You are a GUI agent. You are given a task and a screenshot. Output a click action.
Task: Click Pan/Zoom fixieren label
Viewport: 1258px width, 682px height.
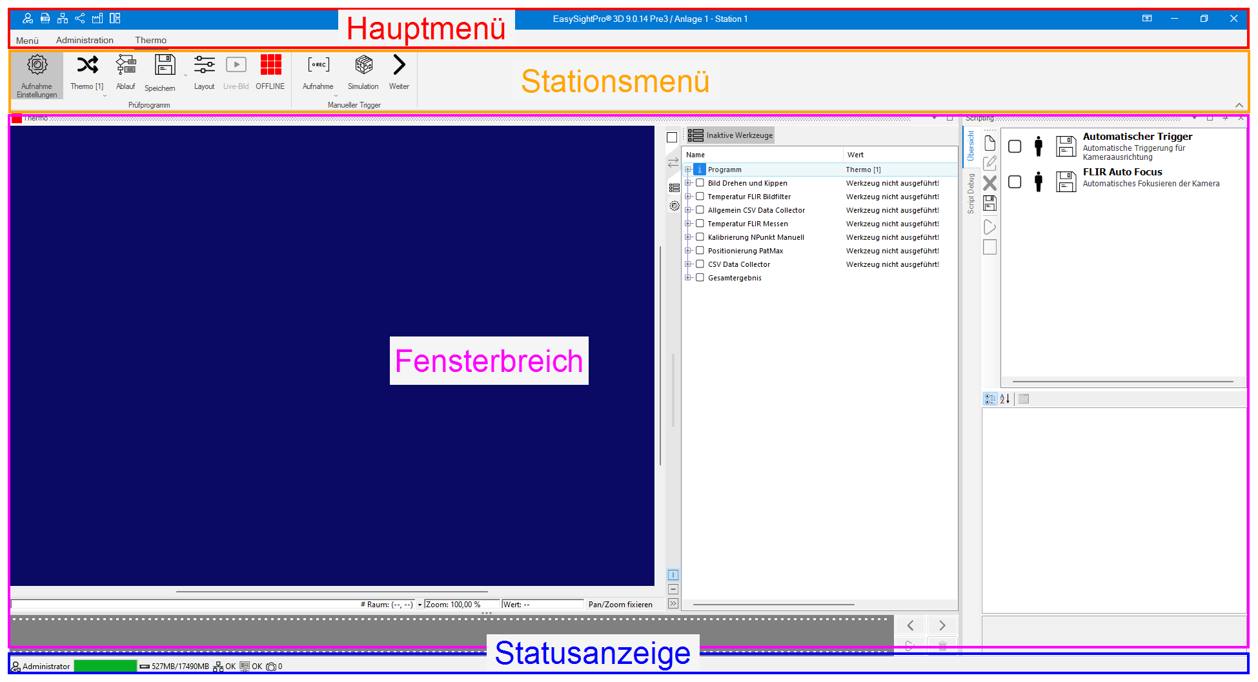pos(620,605)
